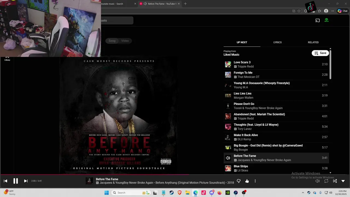Skip to the previous track
This screenshot has width=350, height=197.
tap(5, 181)
